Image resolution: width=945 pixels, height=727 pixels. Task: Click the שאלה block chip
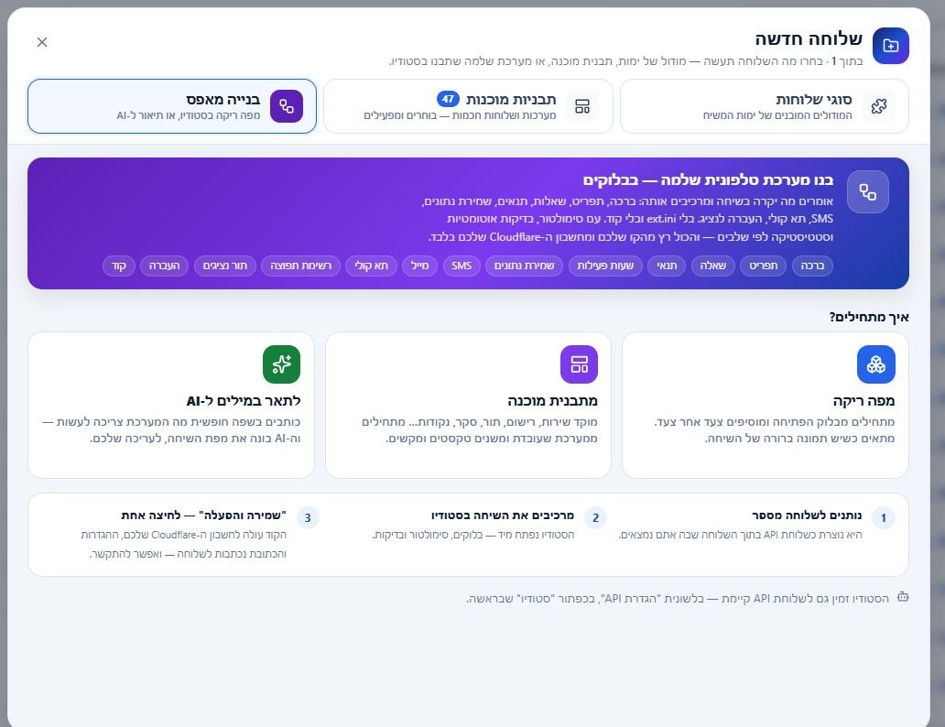coord(713,266)
